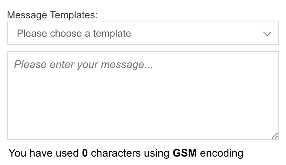This screenshot has width=286, height=165.
Task: Click the word "encoding" in status line
Action: 222,154
